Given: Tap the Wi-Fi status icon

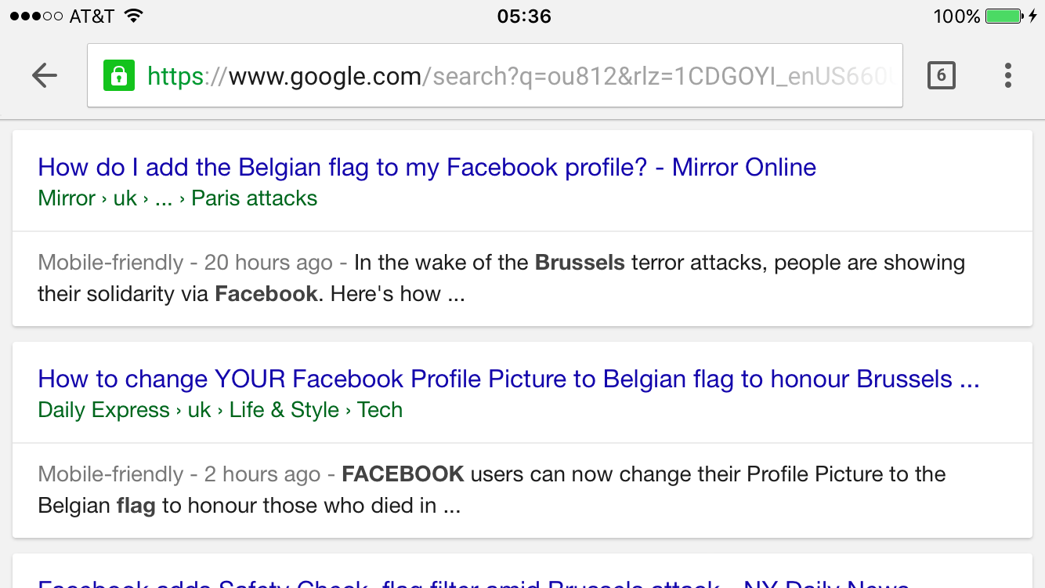Looking at the screenshot, I should point(134,16).
